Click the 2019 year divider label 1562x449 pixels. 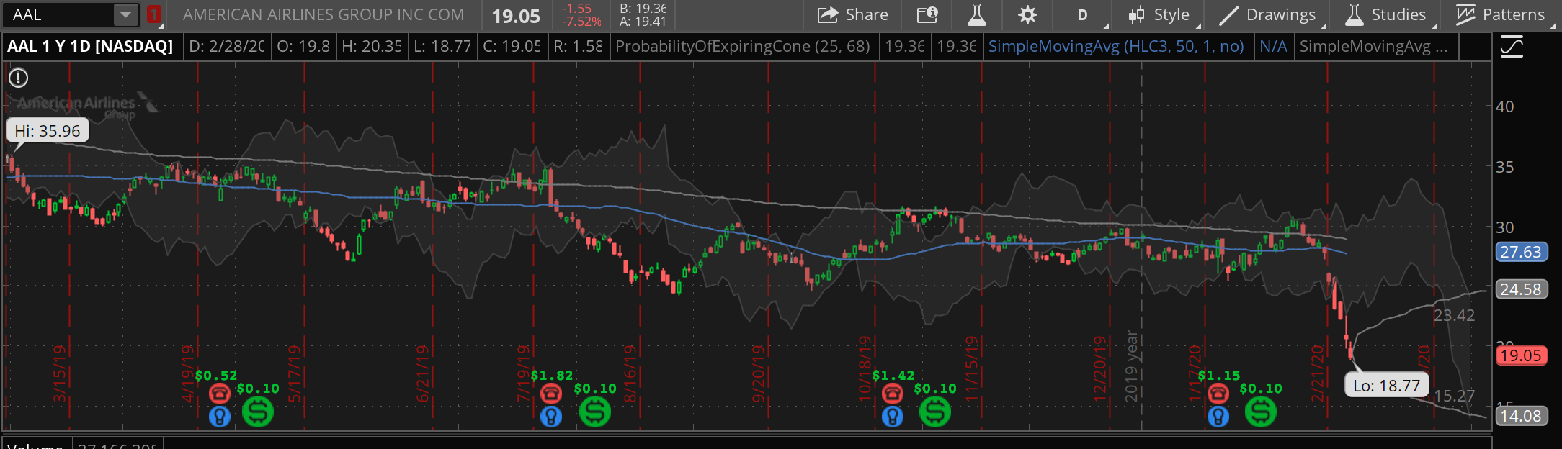(1131, 366)
